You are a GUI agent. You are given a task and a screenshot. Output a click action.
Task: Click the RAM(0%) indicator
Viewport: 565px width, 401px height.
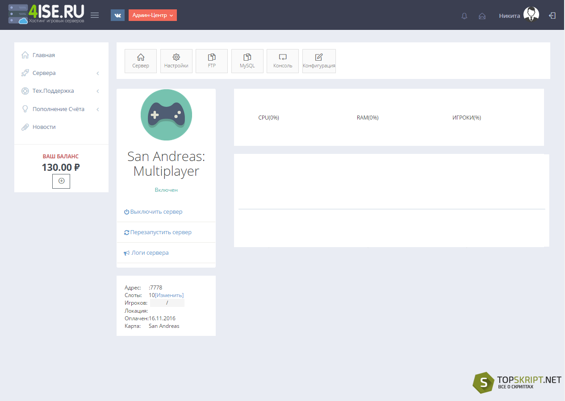368,118
